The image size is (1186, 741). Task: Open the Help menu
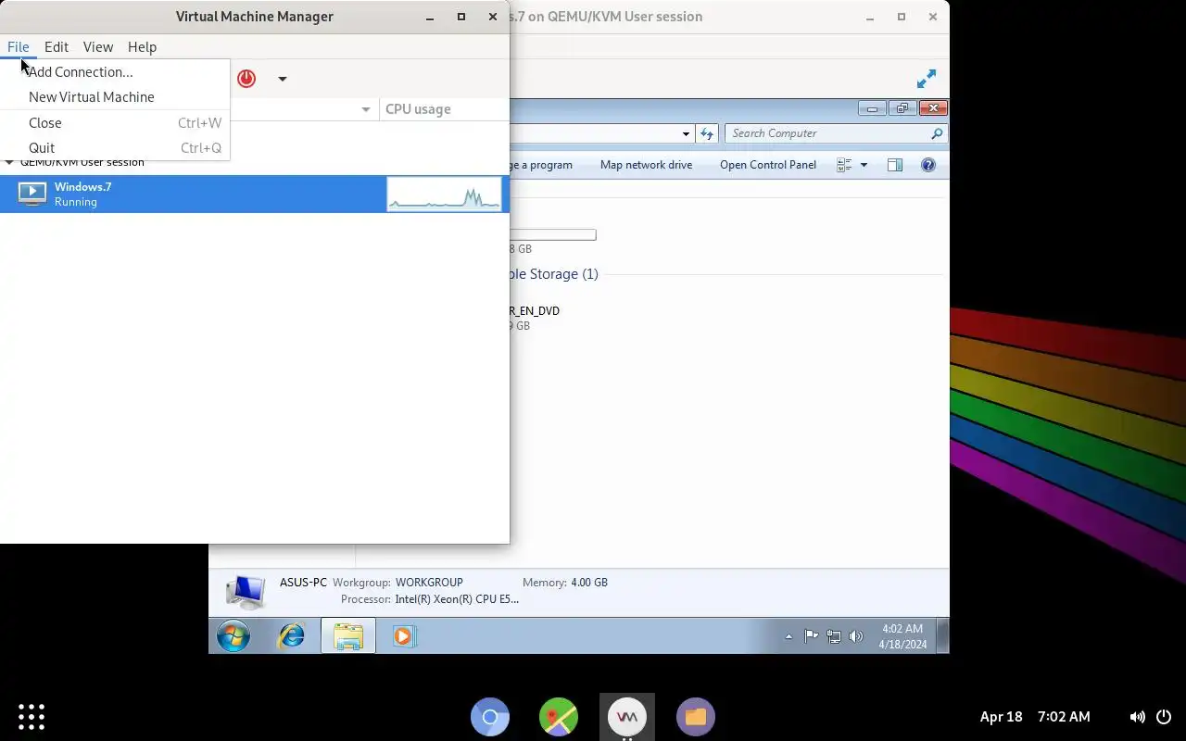point(142,46)
